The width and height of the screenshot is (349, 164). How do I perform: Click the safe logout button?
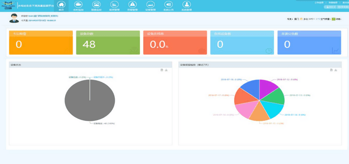point(343,7)
